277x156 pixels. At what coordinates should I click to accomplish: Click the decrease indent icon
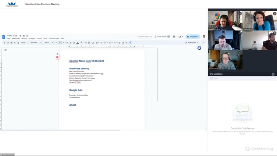point(119,43)
